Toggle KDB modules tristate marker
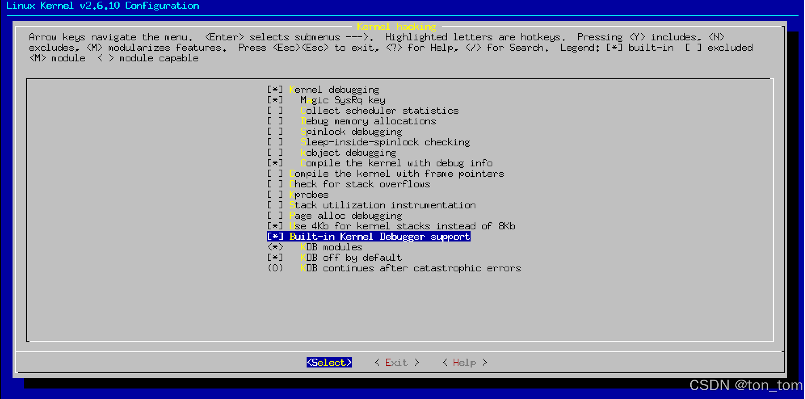This screenshot has height=399, width=805. 275,247
